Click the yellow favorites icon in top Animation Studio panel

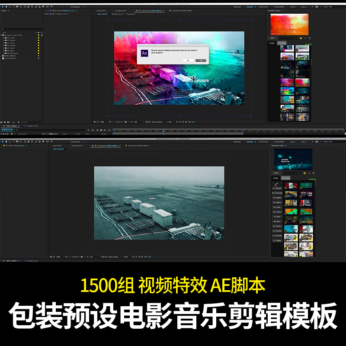click(x=301, y=38)
